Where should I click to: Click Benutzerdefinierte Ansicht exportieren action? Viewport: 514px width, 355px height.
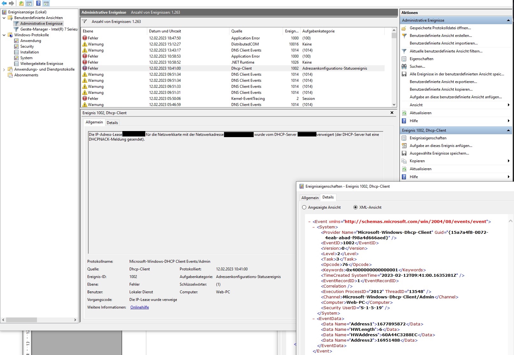click(x=443, y=82)
